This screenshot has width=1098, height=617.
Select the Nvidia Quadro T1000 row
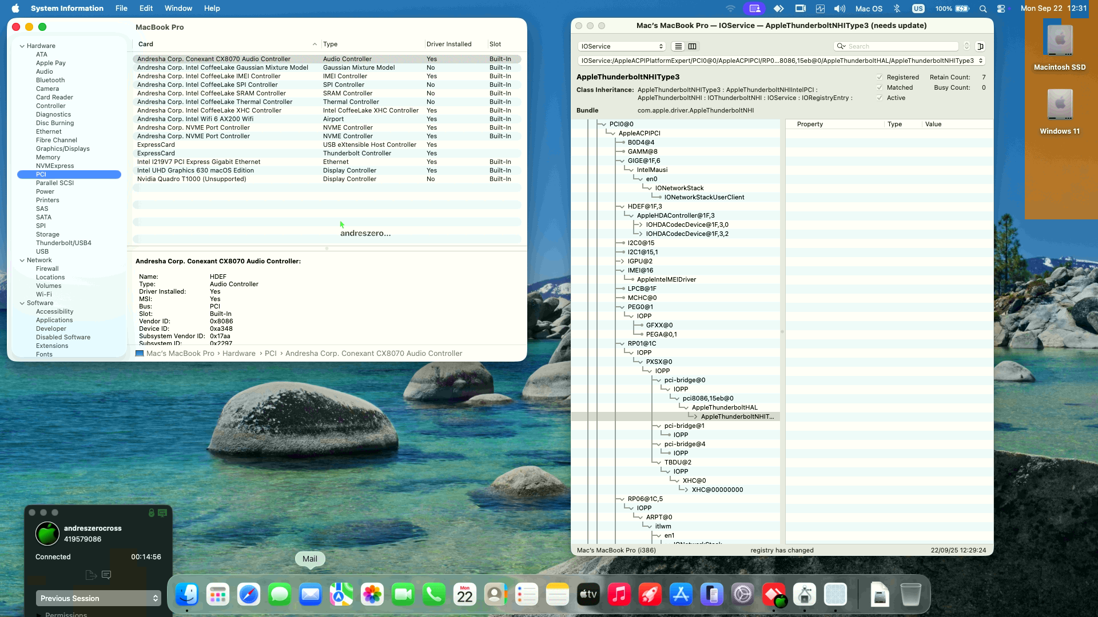click(327, 179)
